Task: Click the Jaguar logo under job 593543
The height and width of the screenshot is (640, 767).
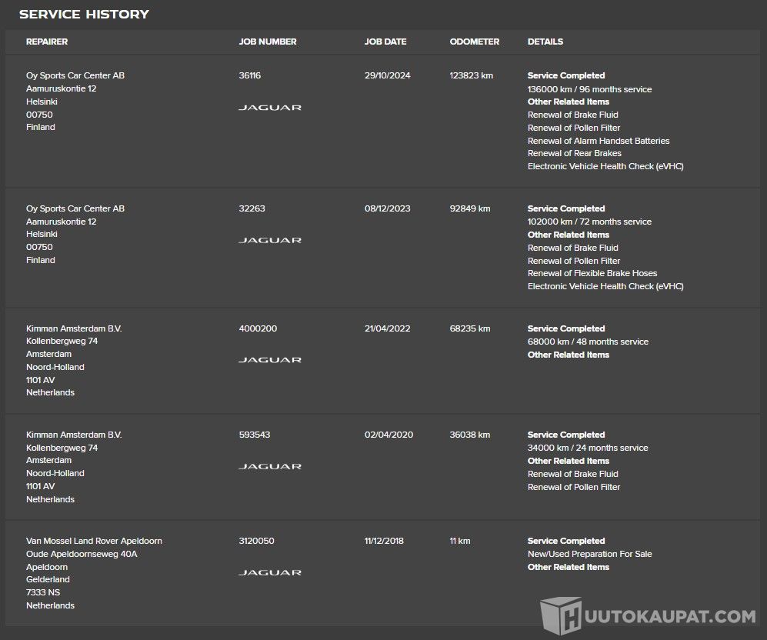Action: coord(270,466)
